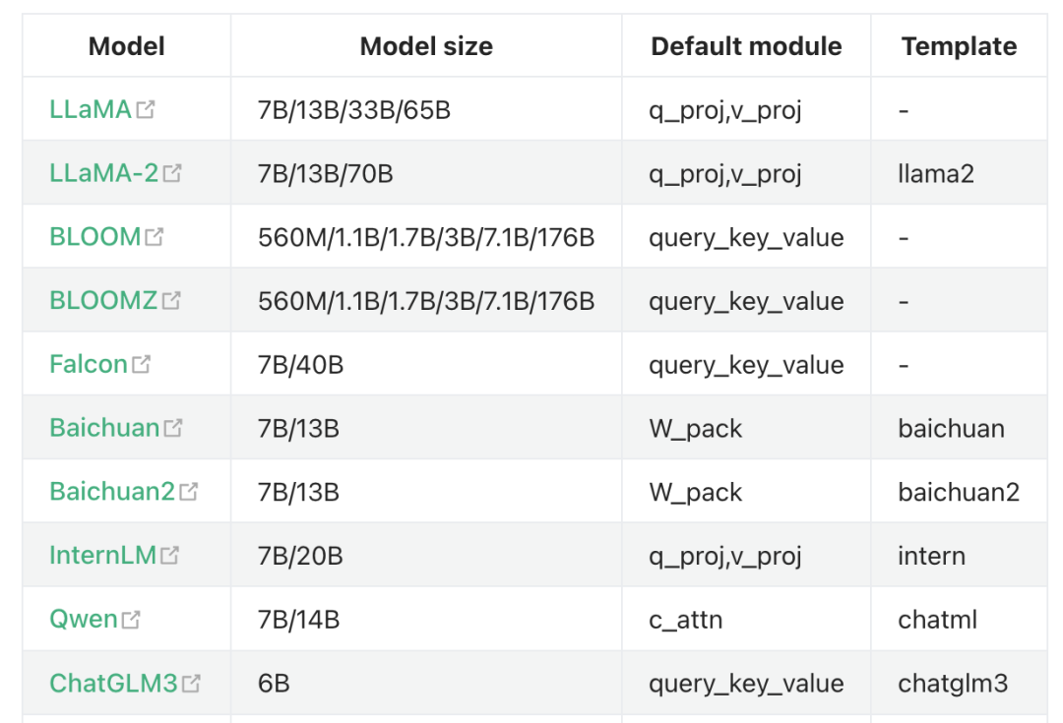Go to the Baichuan2 model link
Image resolution: width=1063 pixels, height=723 pixels.
pyautogui.click(x=112, y=492)
